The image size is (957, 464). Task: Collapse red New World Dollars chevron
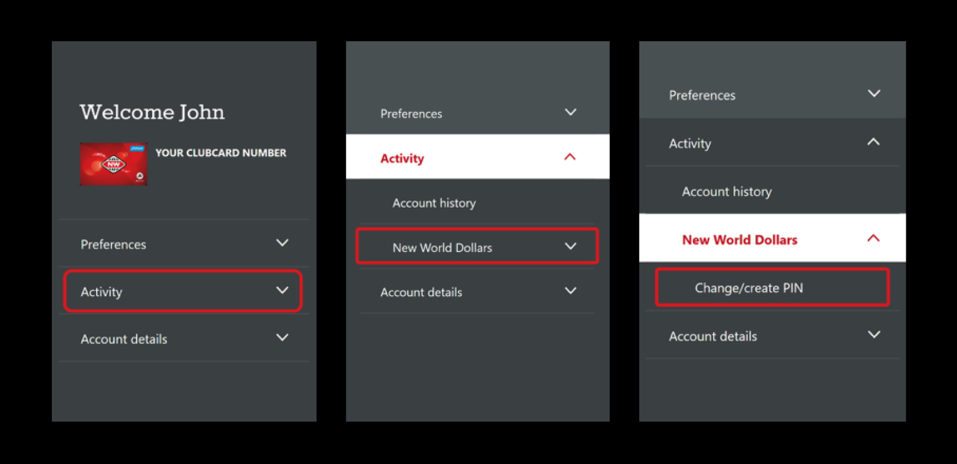click(873, 238)
